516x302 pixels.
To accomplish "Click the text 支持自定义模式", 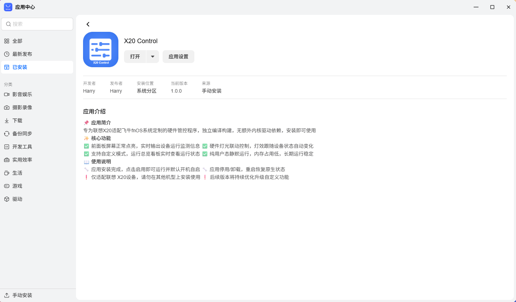I will point(109,154).
